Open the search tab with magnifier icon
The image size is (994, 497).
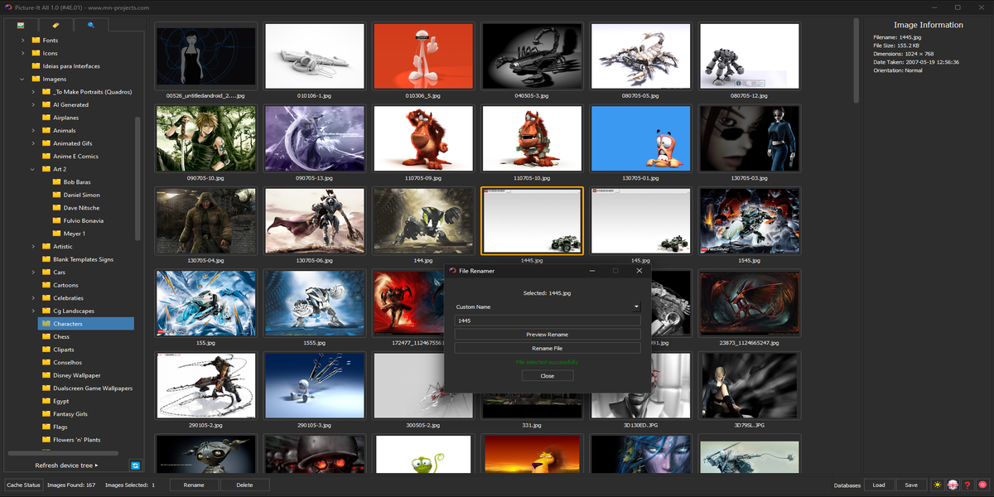(91, 25)
